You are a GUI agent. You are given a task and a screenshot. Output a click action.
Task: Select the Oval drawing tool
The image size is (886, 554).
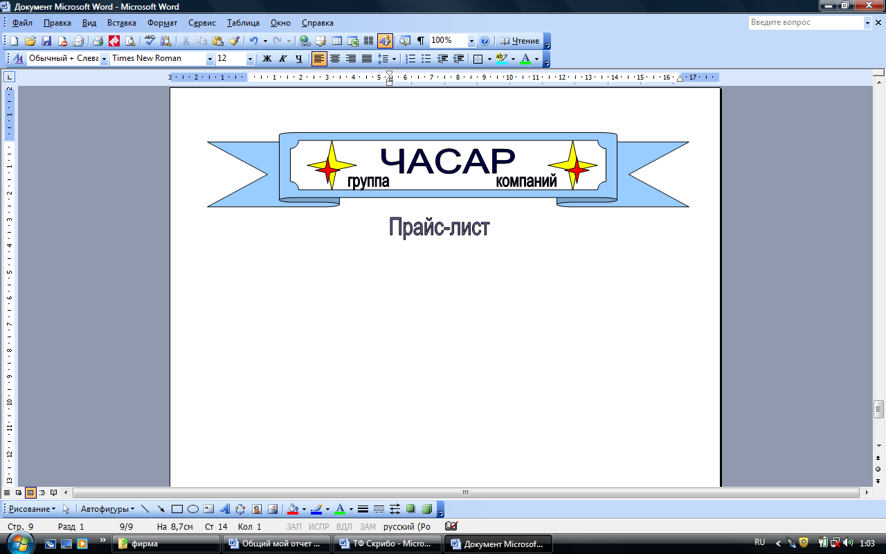coord(193,509)
